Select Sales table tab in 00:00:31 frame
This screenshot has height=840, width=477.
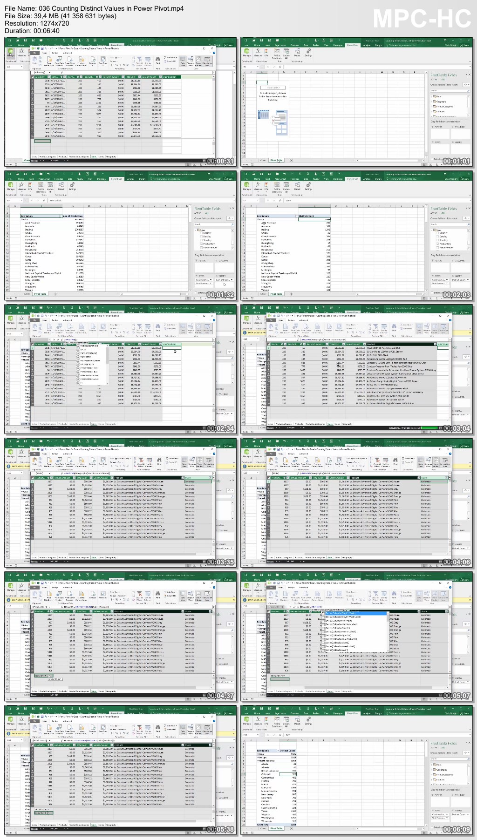[94, 156]
